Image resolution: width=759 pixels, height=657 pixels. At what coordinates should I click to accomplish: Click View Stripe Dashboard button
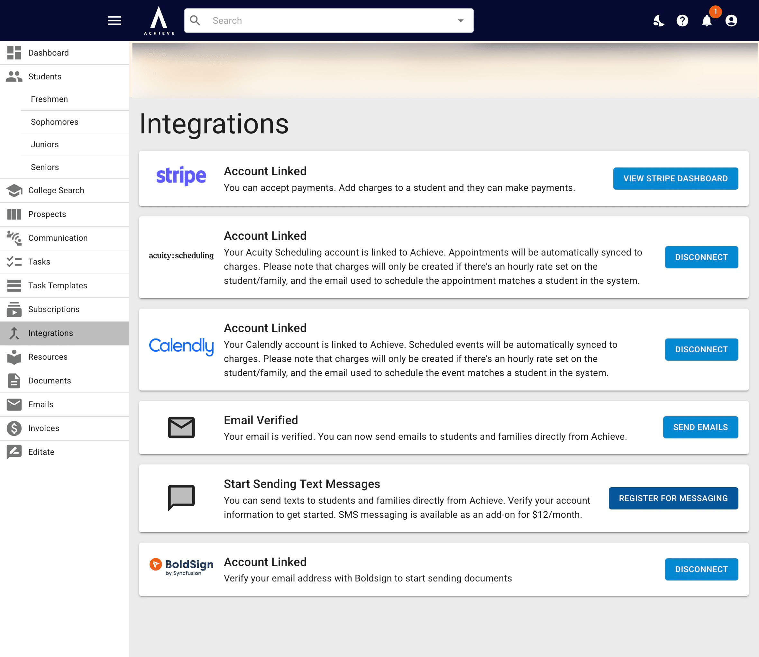click(x=675, y=178)
